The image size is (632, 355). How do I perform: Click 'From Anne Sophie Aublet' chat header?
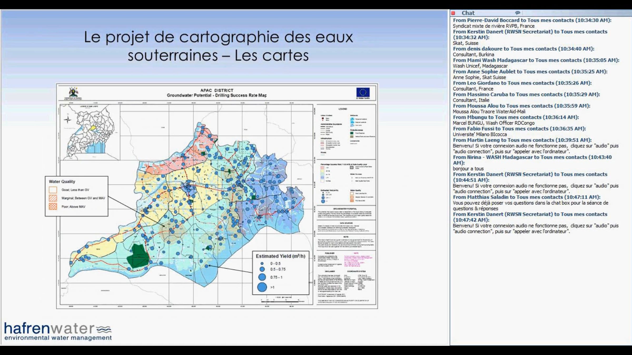[530, 72]
